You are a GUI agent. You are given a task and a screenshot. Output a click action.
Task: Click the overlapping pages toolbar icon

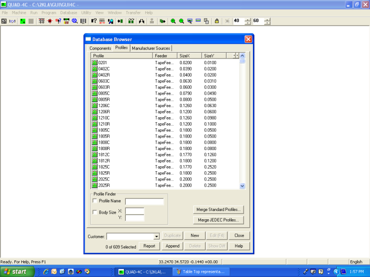point(206,21)
